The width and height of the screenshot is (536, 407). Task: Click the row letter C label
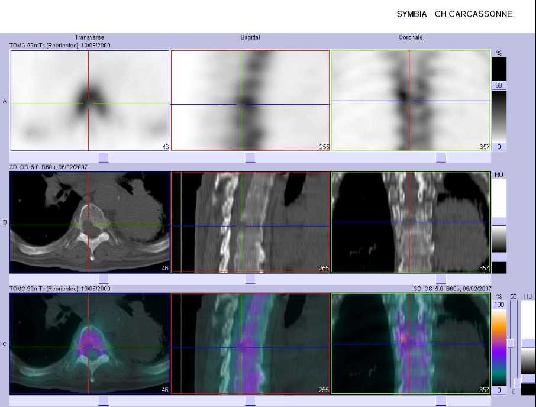click(x=5, y=344)
